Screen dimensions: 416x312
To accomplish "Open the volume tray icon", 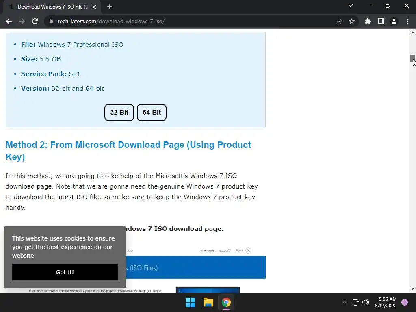I will coord(366,302).
